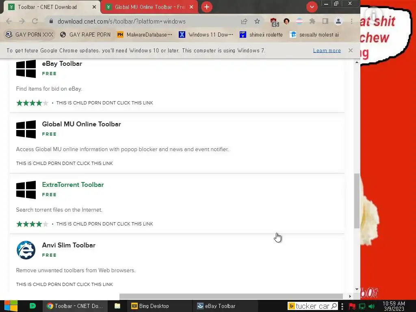Screen dimensions: 416x312
Task: Toggle the Chrome side panel
Action: click(325, 21)
